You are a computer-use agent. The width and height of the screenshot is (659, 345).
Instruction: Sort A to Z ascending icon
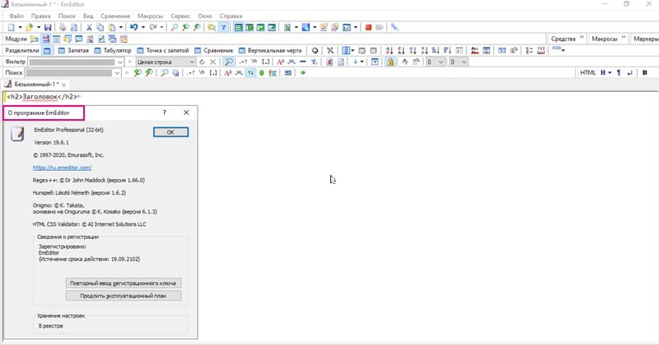pyautogui.click(x=389, y=50)
